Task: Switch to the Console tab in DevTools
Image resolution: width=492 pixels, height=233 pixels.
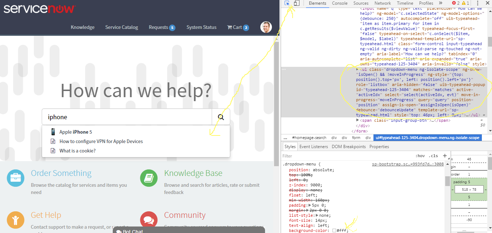Action: click(x=339, y=3)
